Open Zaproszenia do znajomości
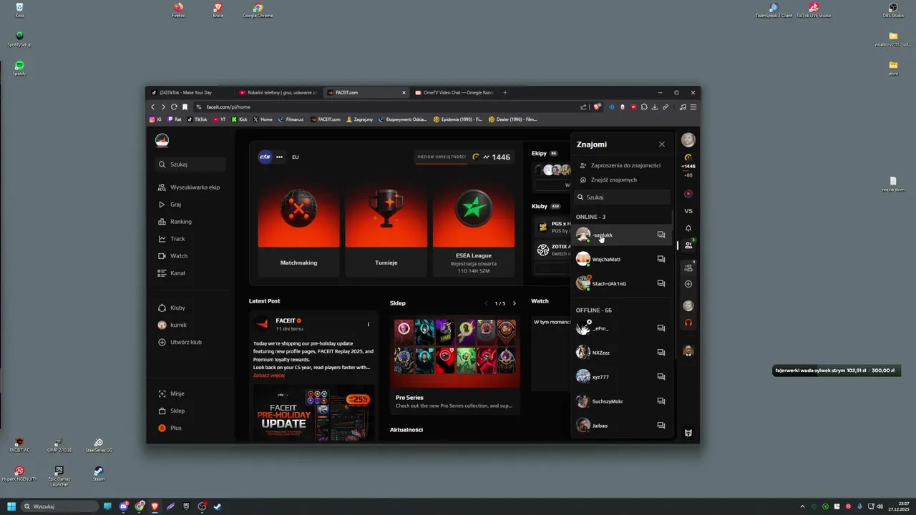The width and height of the screenshot is (916, 515). click(620, 165)
